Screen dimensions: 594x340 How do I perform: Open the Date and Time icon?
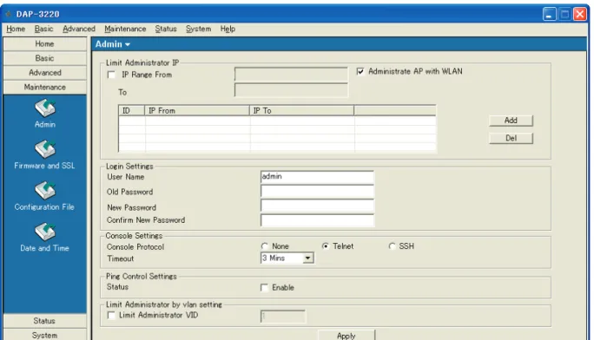[45, 232]
